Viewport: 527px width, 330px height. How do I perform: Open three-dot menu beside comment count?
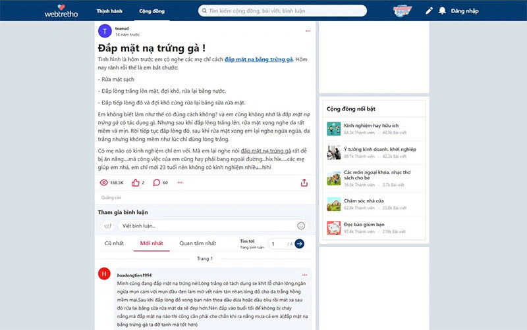pyautogui.click(x=179, y=183)
